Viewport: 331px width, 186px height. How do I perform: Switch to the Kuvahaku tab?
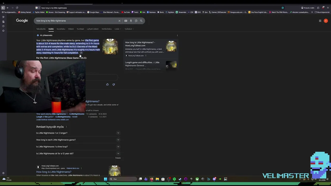click(x=61, y=29)
